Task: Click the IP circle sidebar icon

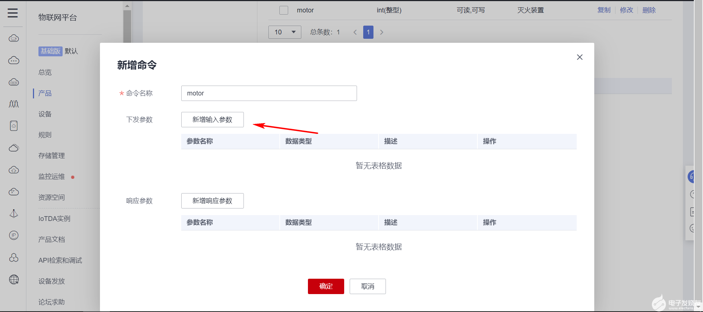Action: tap(14, 235)
